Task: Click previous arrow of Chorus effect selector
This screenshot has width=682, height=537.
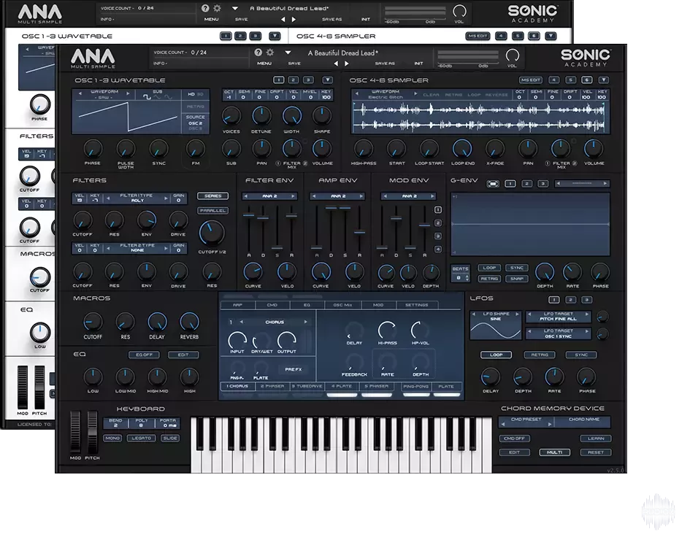Action: 242,322
